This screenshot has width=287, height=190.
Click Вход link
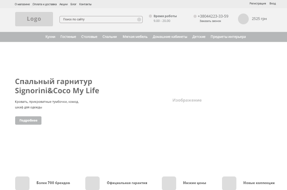click(x=273, y=4)
